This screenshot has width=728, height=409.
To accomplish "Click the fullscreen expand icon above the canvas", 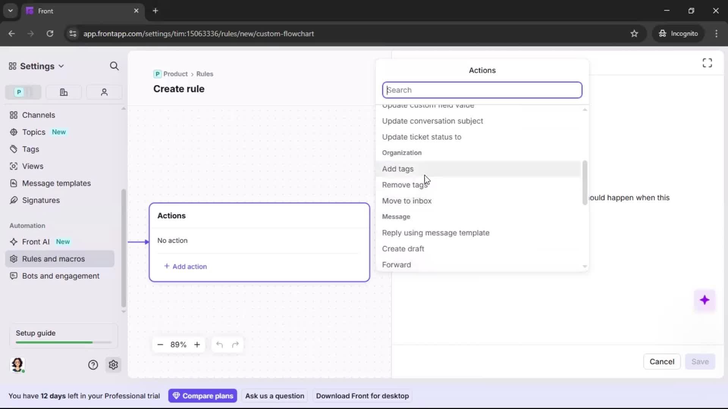I will point(707,63).
